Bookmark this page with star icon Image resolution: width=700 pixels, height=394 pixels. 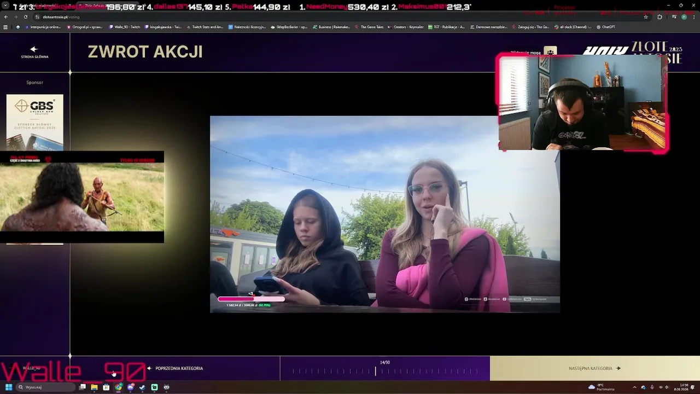pos(646,17)
